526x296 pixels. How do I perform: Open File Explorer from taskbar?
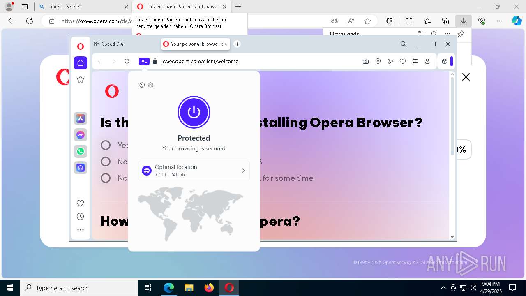pos(189,288)
